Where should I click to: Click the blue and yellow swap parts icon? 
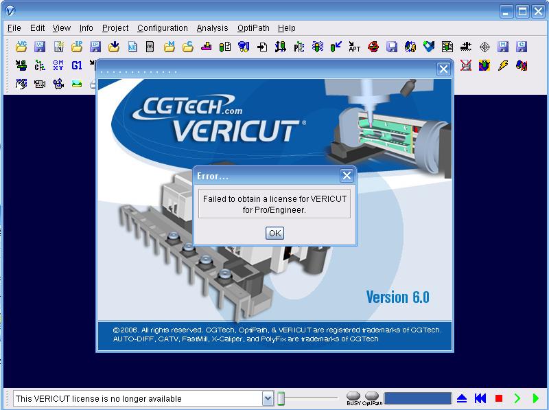[410, 47]
